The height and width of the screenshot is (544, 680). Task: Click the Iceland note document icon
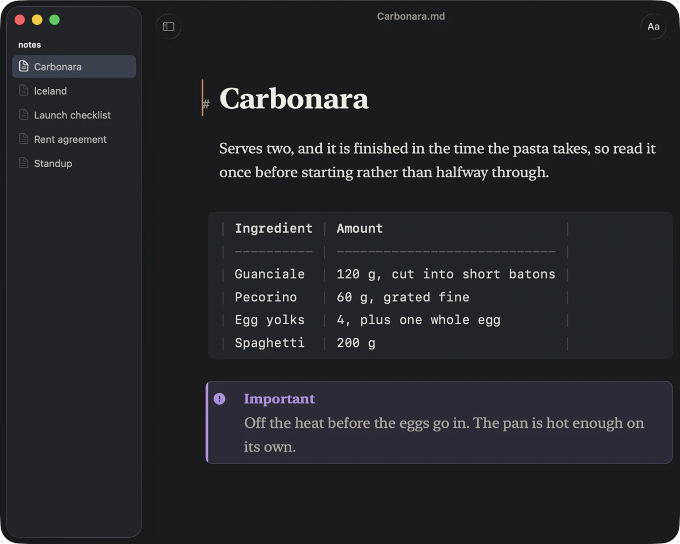click(24, 91)
